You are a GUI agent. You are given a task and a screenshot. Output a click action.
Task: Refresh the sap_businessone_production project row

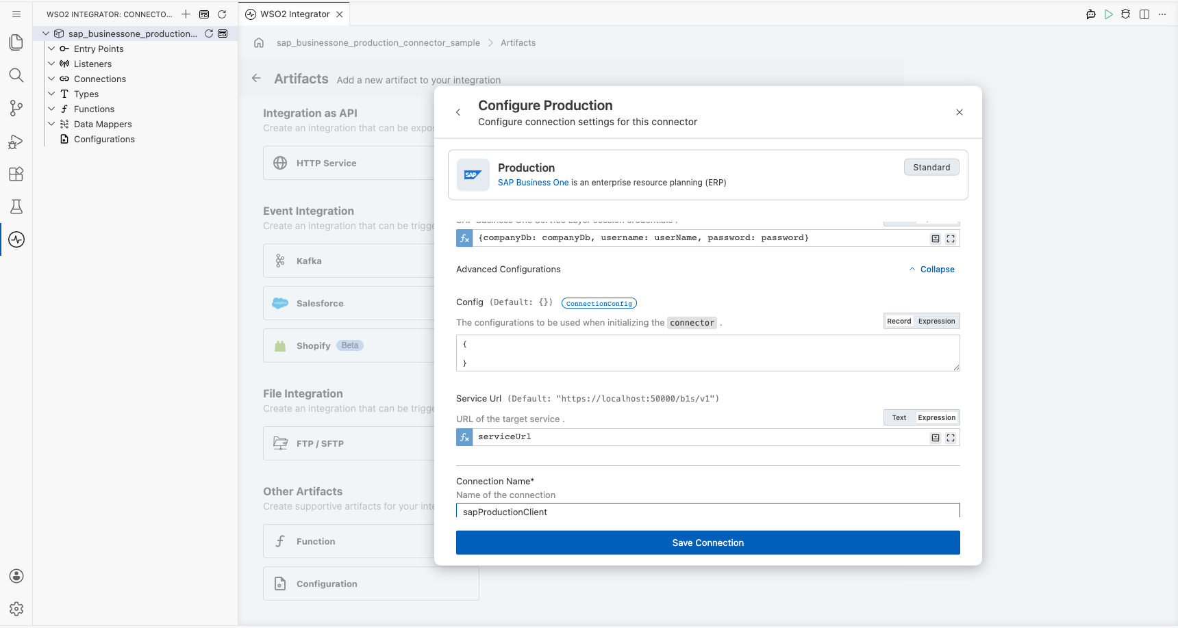click(209, 34)
